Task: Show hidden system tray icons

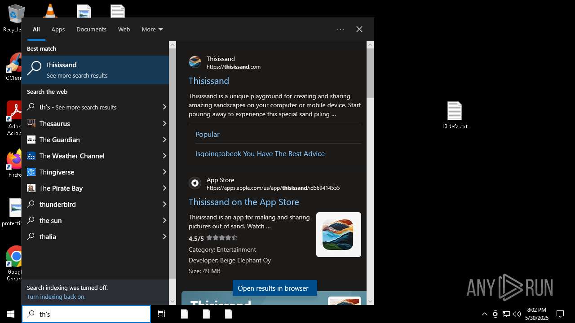Action: coord(484,314)
